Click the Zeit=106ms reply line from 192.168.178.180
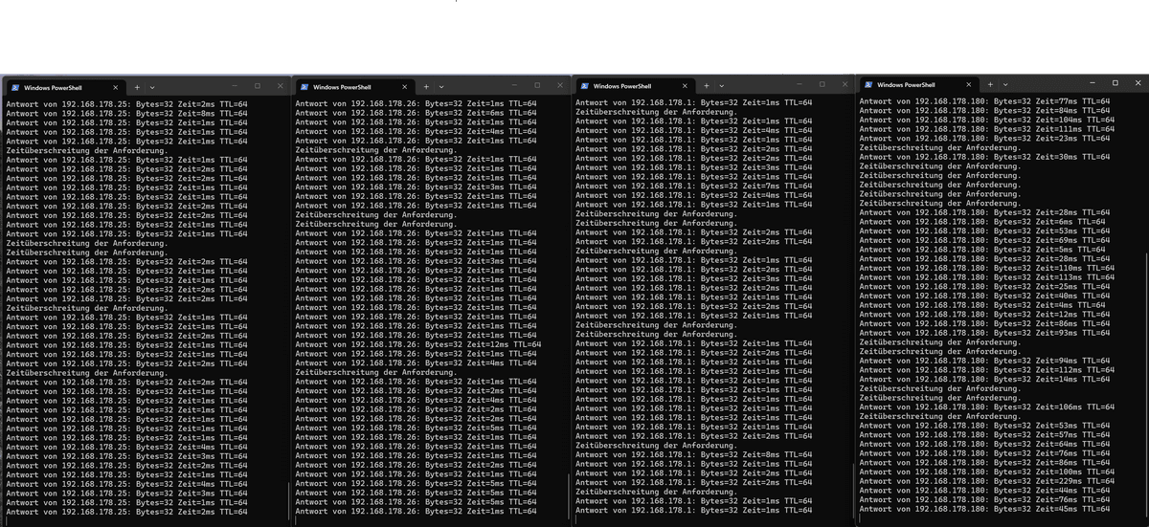 coord(987,407)
